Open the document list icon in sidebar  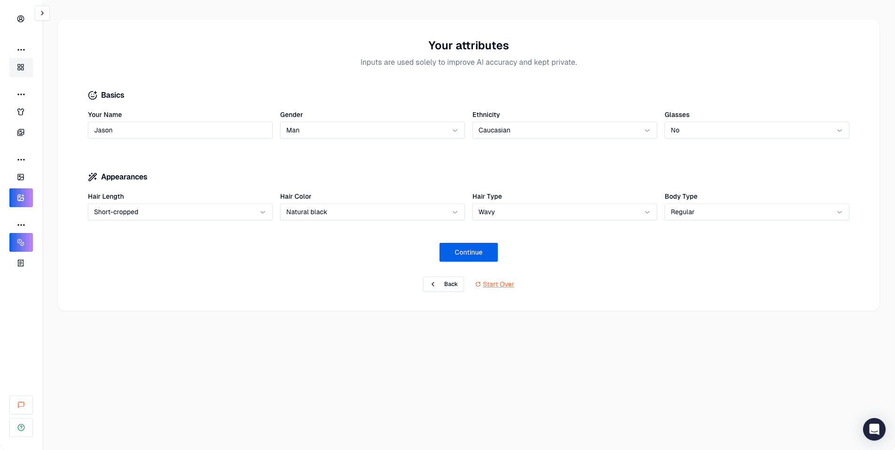[21, 263]
